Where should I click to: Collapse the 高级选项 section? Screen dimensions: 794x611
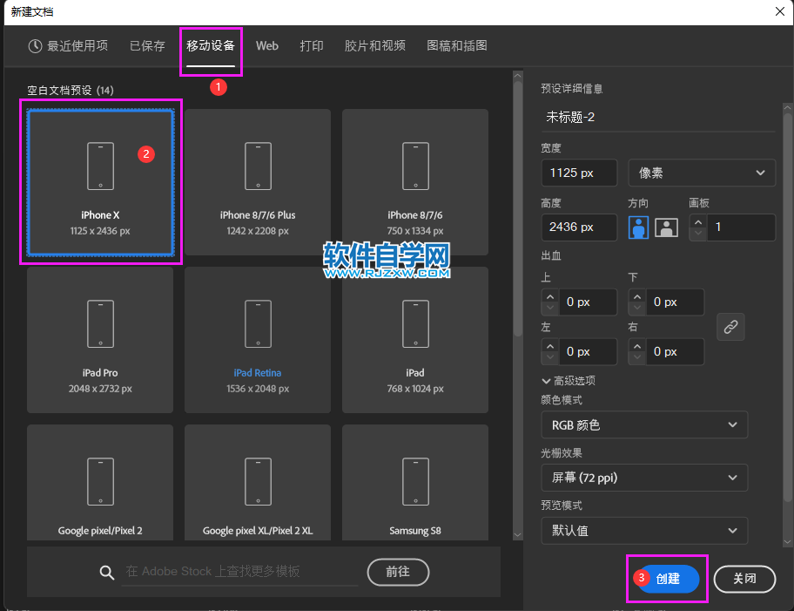click(x=547, y=381)
